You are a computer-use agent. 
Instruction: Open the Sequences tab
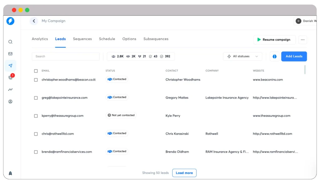pyautogui.click(x=82, y=39)
